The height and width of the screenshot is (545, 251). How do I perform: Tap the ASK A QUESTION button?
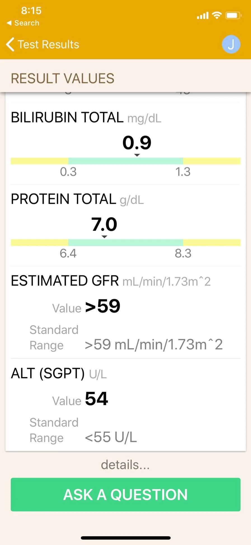pos(125,495)
